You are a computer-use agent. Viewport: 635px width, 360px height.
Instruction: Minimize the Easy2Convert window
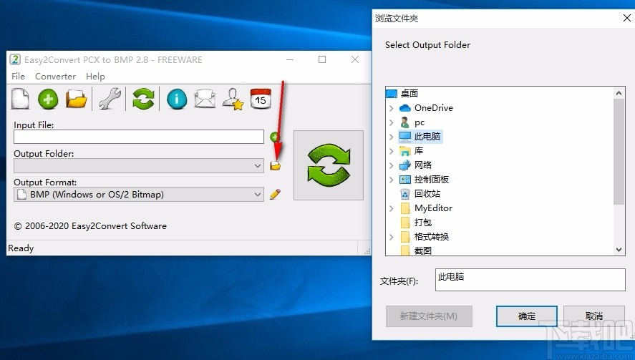290,59
